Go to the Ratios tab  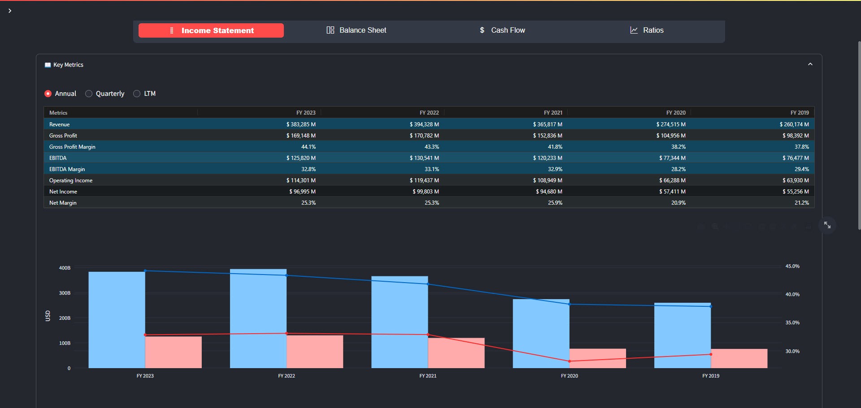click(647, 30)
